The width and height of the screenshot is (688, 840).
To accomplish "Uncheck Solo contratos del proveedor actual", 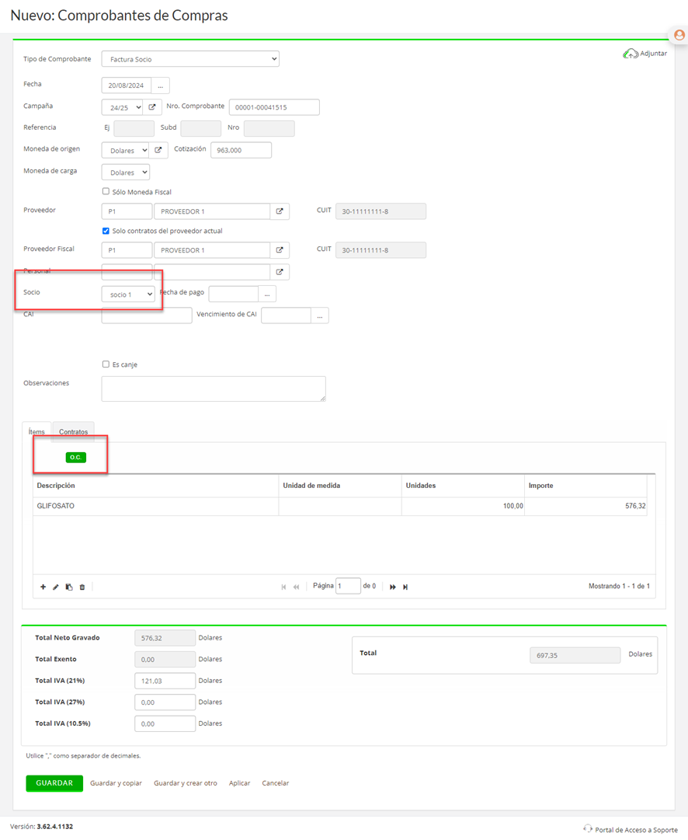I will (x=106, y=231).
